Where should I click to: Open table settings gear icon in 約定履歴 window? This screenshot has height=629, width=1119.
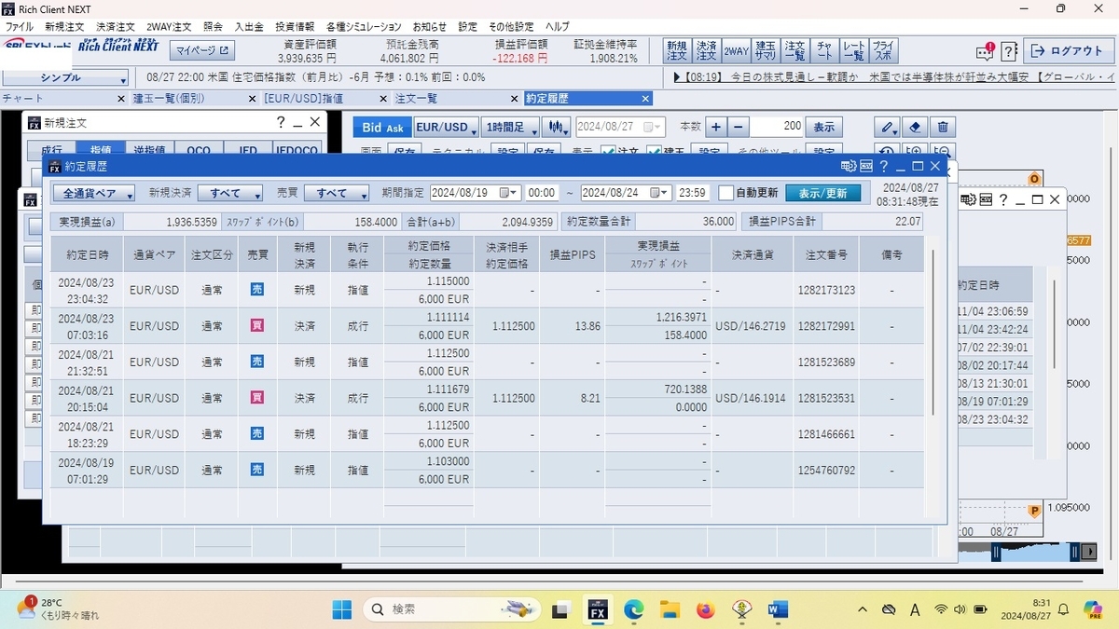click(848, 166)
